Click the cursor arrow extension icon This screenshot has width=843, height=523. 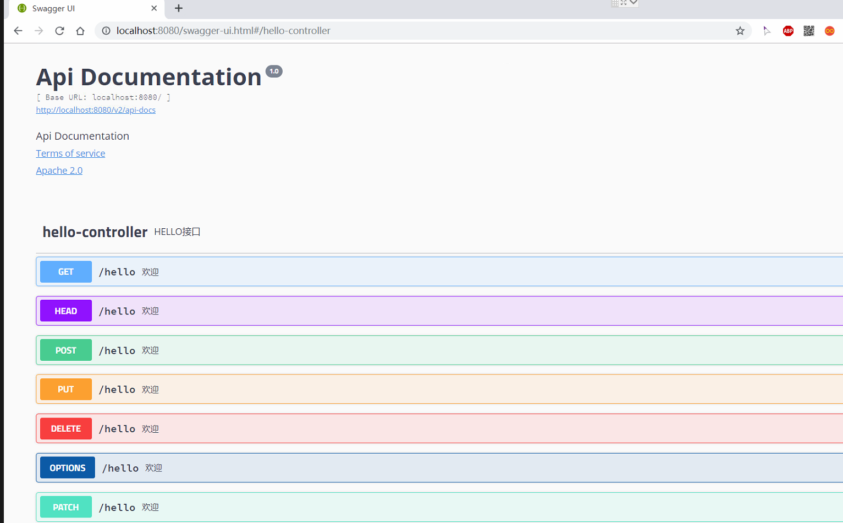click(x=767, y=31)
